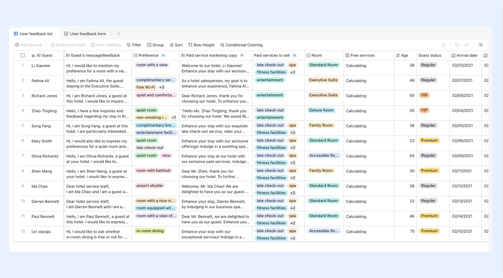Click the 'room with bathtub' preference tag
Viewport: 503px width, 278px height.
pyautogui.click(x=154, y=171)
